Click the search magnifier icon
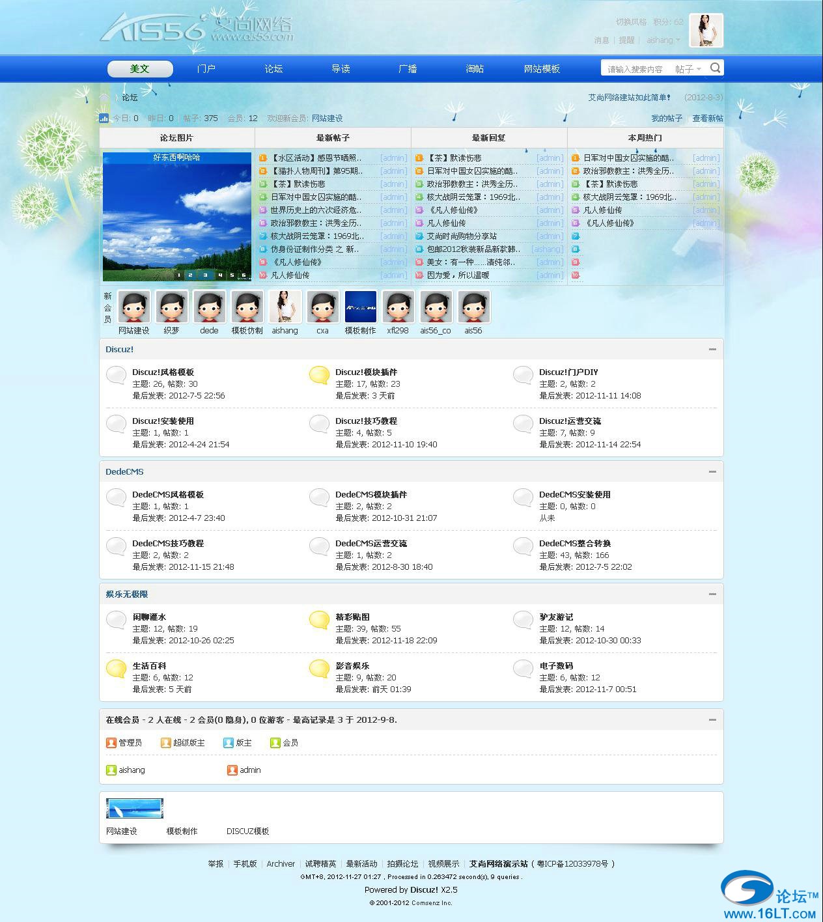Image resolution: width=823 pixels, height=922 pixels. pyautogui.click(x=715, y=68)
